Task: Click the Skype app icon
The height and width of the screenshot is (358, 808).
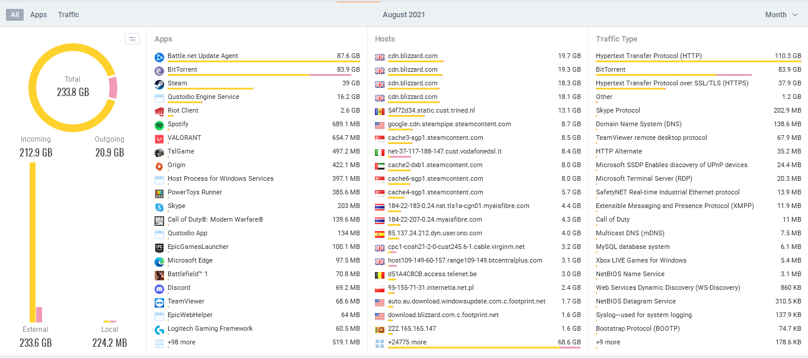Action: (x=159, y=207)
